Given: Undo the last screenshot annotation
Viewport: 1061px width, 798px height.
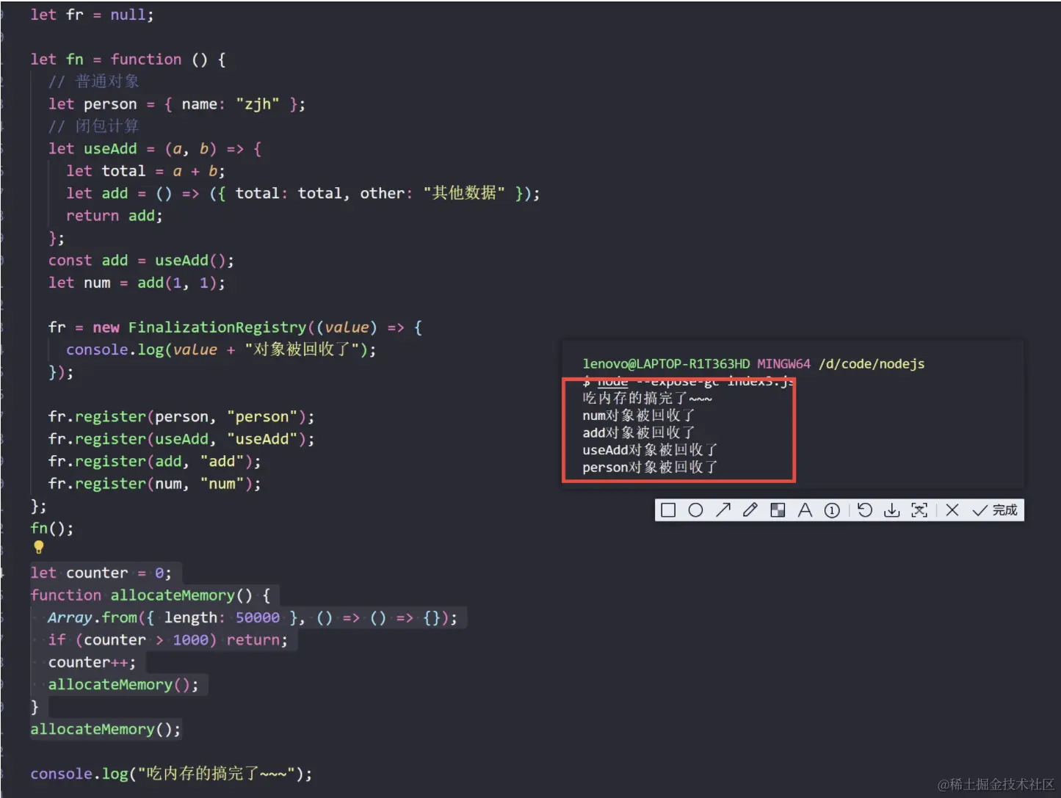Looking at the screenshot, I should pyautogui.click(x=865, y=510).
